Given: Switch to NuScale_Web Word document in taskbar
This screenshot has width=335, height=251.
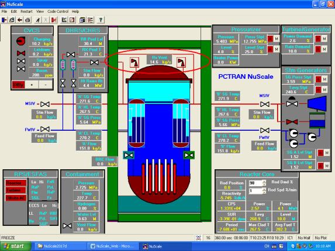Looking at the screenshot, I should tap(112, 246).
